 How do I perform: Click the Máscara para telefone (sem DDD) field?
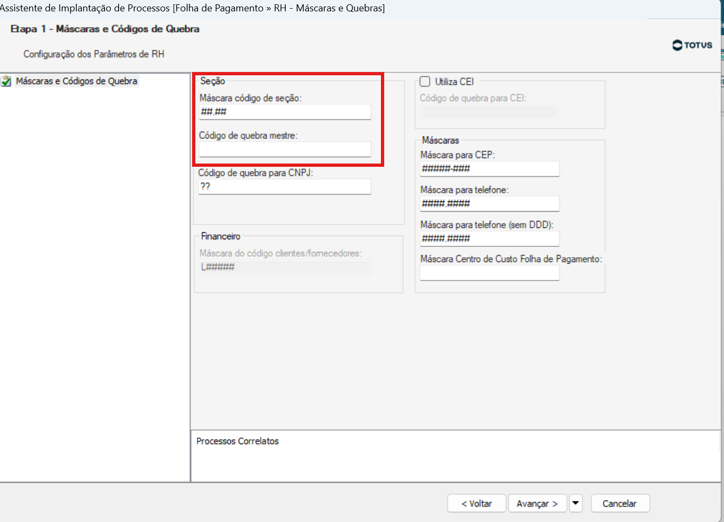490,239
